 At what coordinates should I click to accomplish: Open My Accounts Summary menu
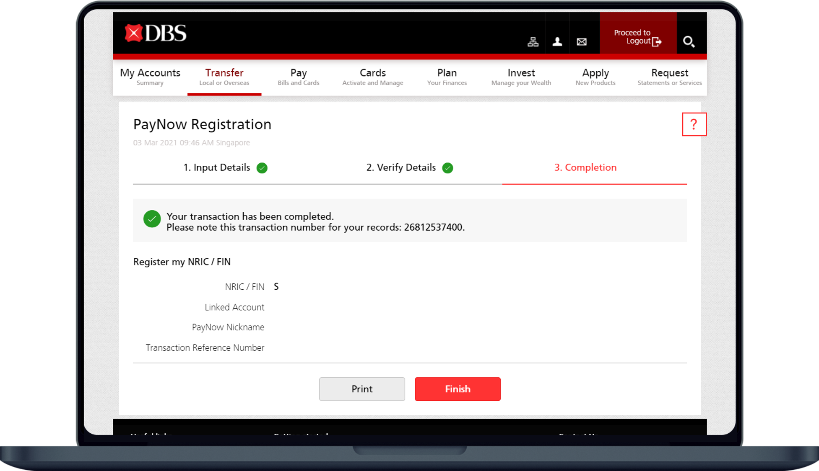[x=150, y=77]
